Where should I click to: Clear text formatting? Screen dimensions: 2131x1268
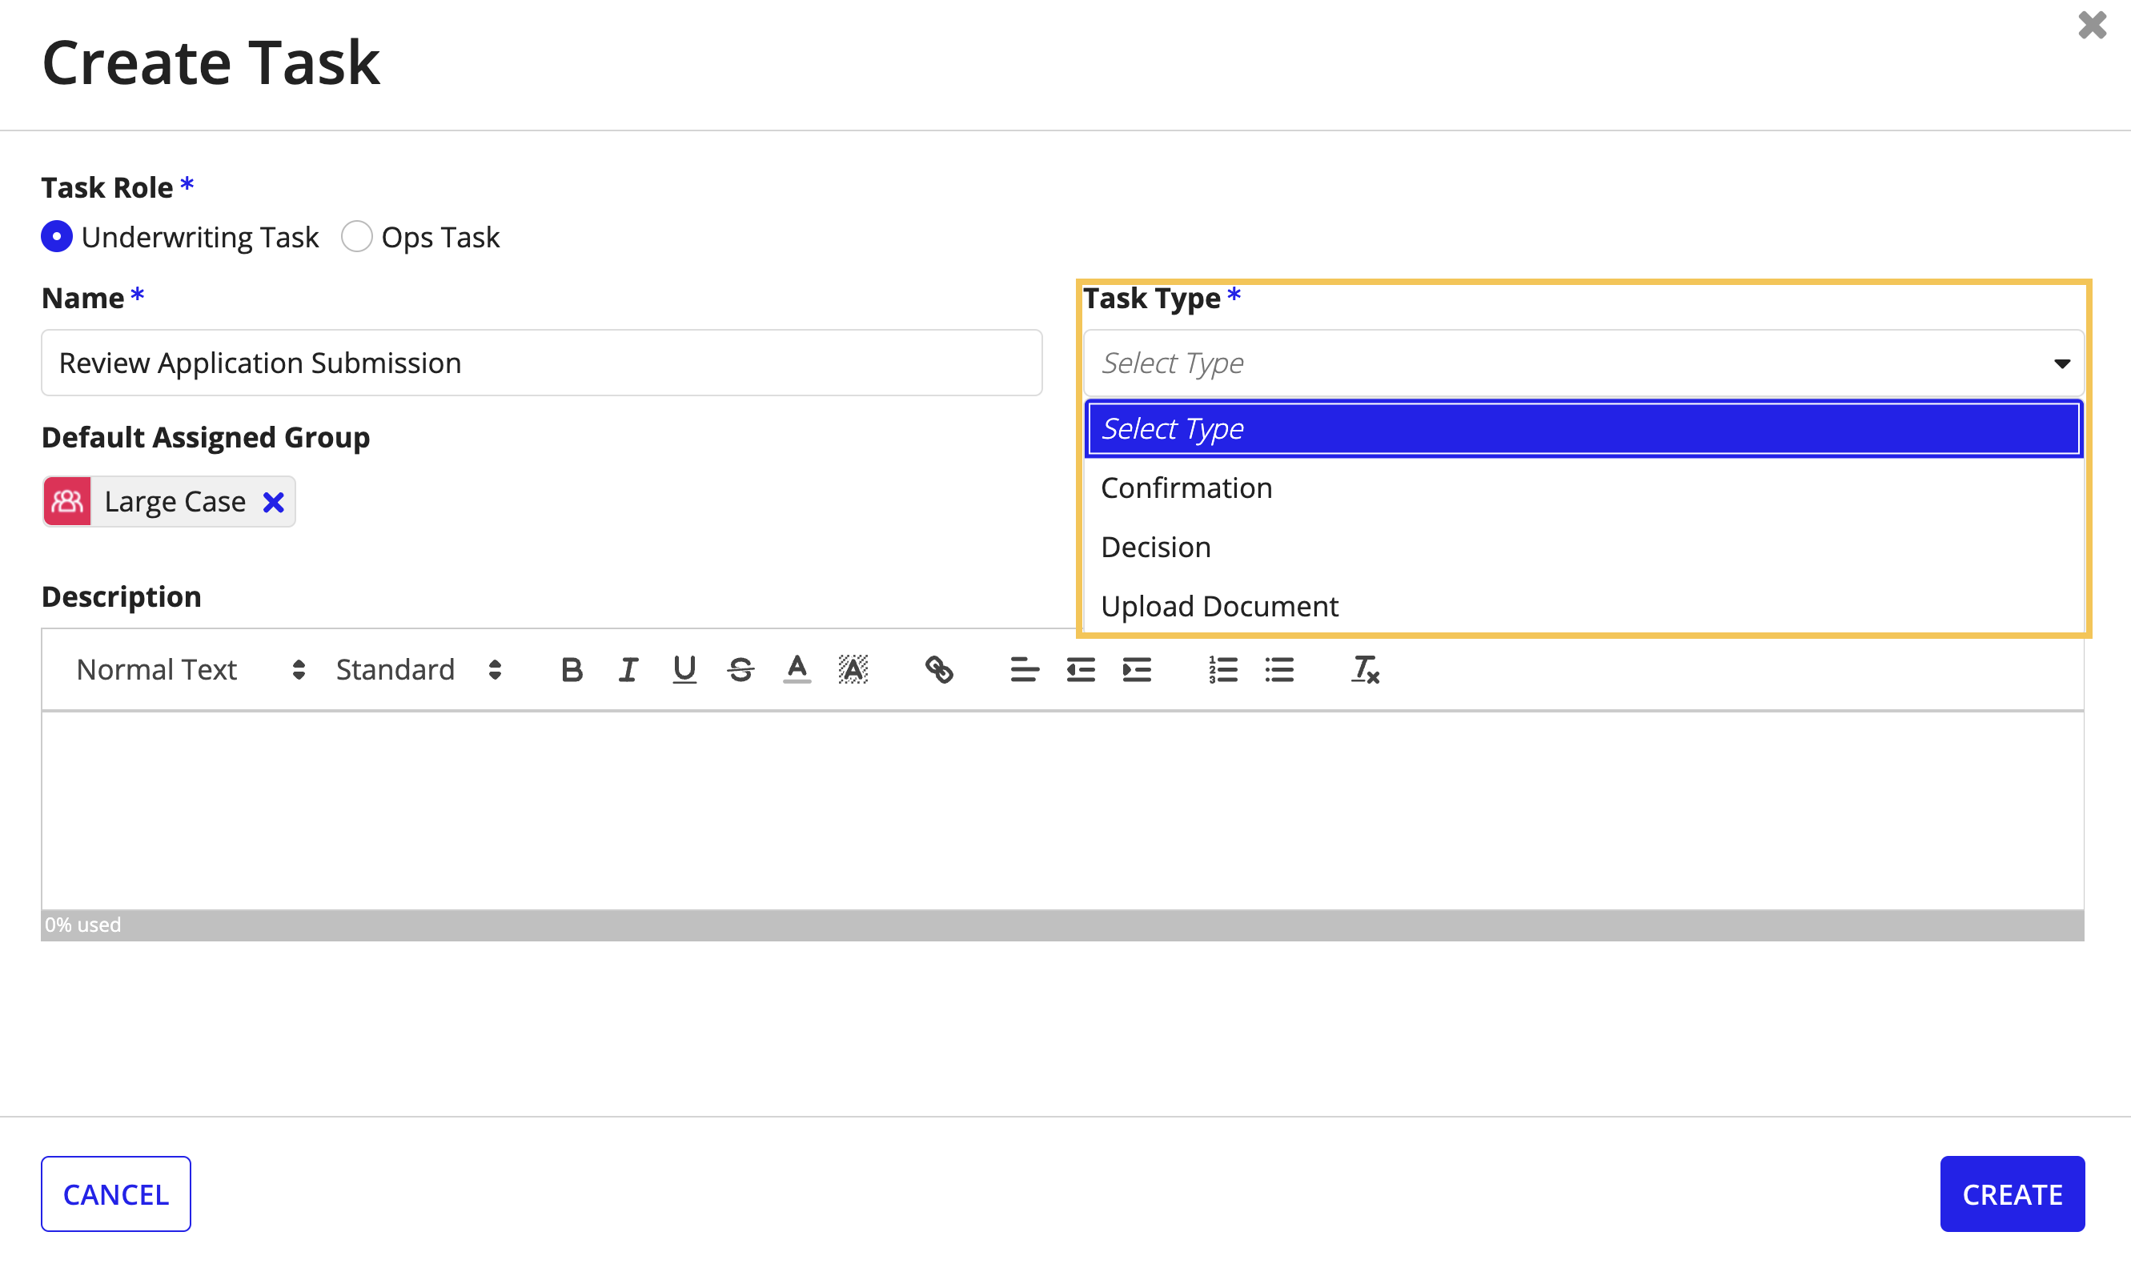[1365, 670]
